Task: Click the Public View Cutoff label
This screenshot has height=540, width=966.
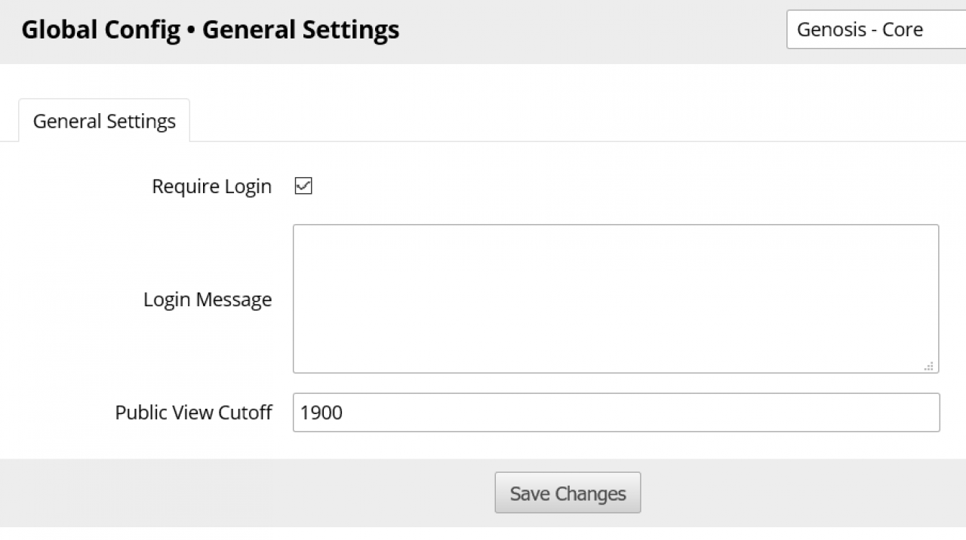Action: [x=193, y=413]
